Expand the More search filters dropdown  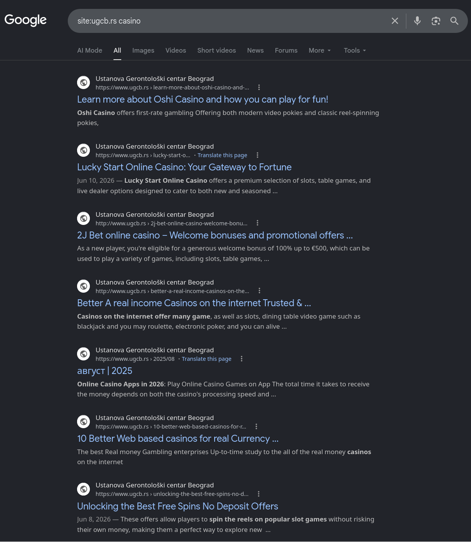[320, 50]
